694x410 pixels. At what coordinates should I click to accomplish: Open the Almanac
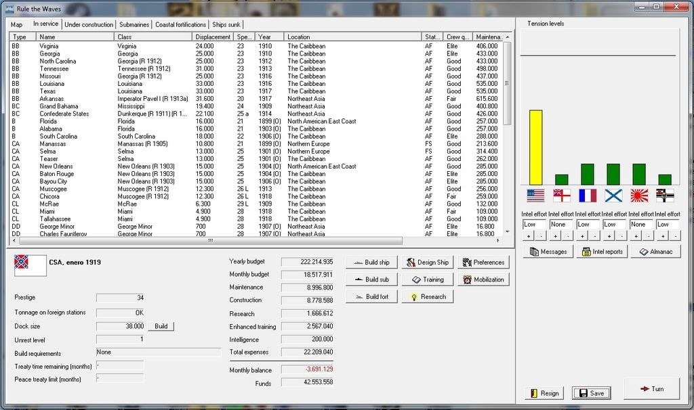tap(655, 252)
